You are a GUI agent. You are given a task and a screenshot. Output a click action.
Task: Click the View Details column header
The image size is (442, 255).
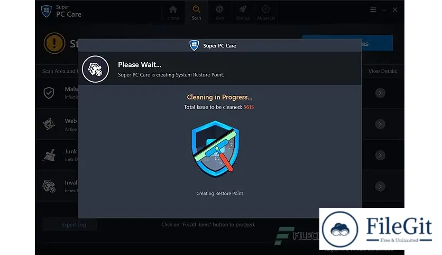(x=383, y=71)
